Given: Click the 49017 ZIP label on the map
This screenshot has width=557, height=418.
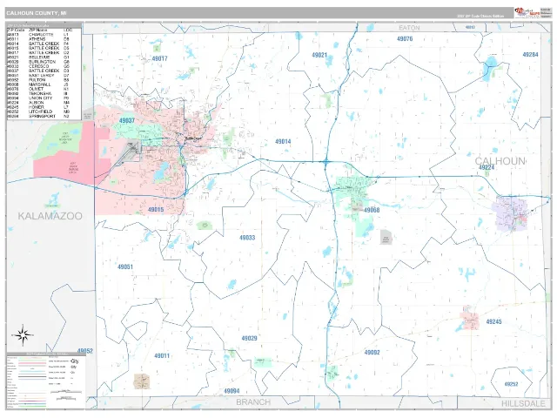Looking at the screenshot, I should tap(159, 58).
